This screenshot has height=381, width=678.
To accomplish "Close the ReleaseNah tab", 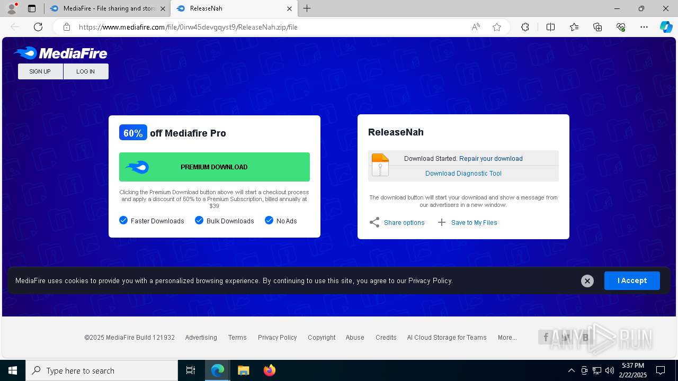I will 289,8.
